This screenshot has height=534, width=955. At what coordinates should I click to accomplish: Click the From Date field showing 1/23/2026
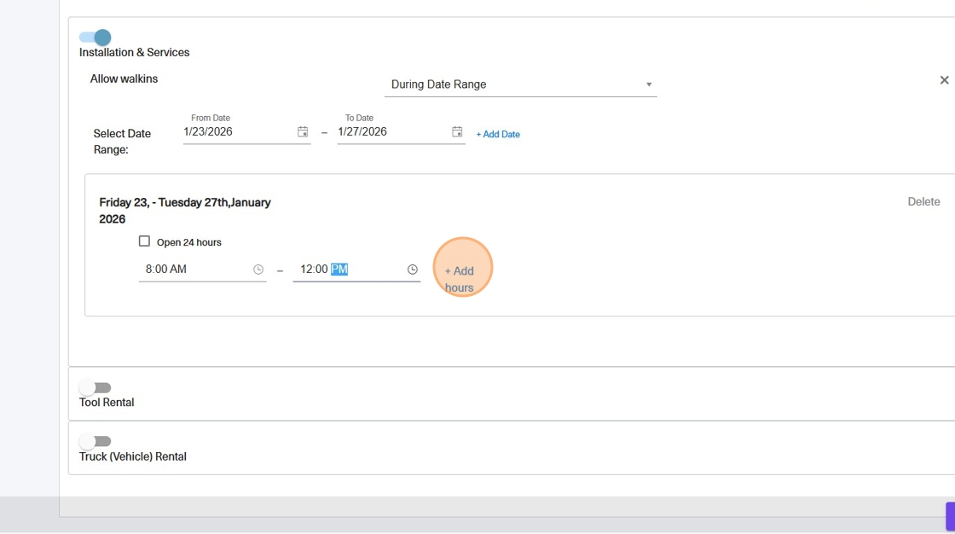[234, 132]
